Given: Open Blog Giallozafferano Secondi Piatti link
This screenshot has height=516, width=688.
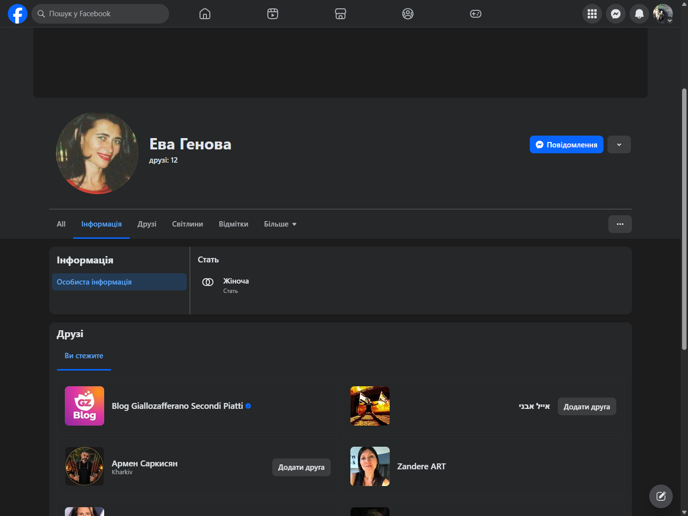Looking at the screenshot, I should pyautogui.click(x=177, y=406).
